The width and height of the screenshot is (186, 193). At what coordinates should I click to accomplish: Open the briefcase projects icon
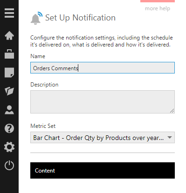pyautogui.click(x=9, y=54)
